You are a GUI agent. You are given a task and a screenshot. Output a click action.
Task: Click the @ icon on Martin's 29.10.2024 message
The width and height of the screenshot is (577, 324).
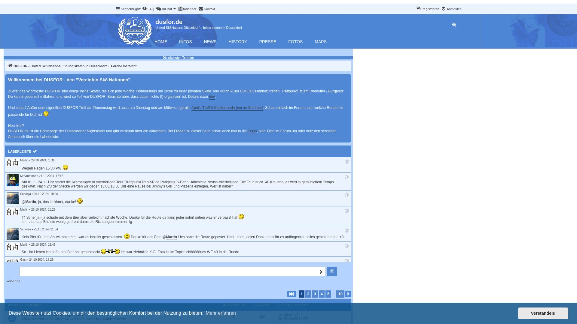[x=347, y=161]
